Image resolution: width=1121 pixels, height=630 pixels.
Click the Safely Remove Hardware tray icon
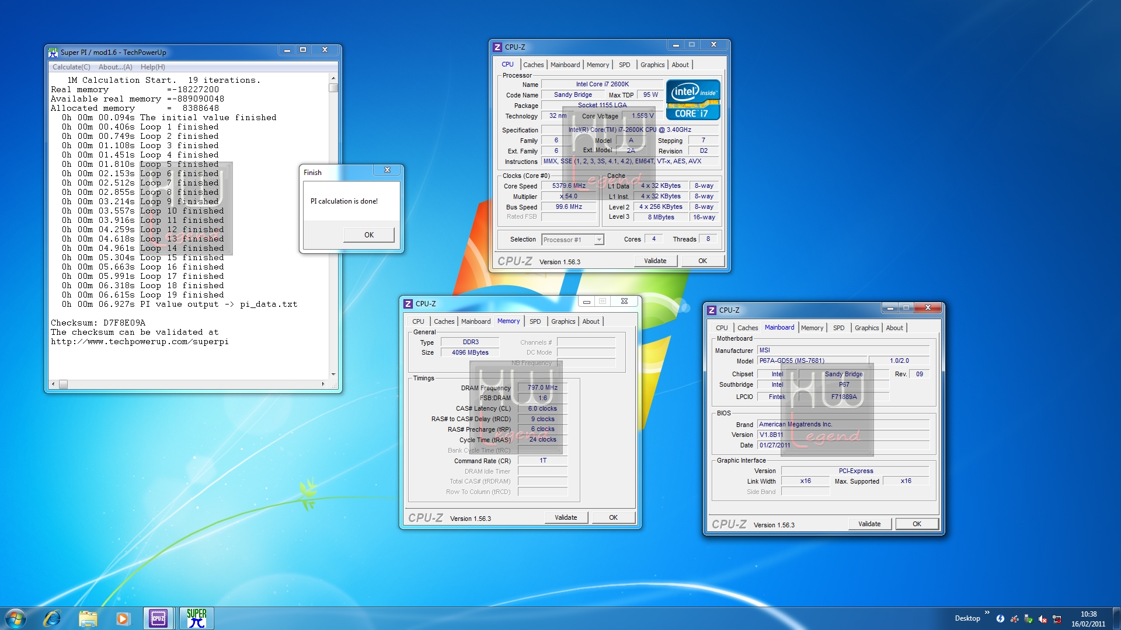[1029, 619]
